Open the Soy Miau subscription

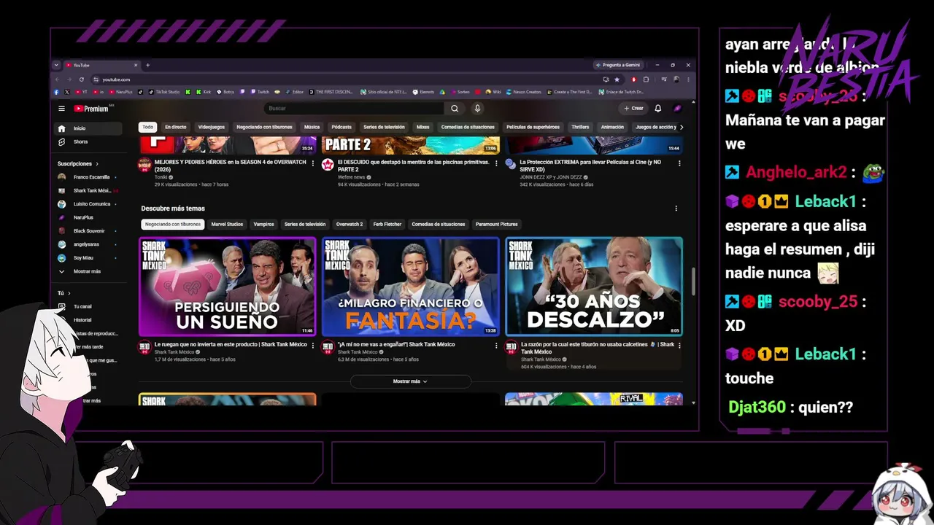pos(89,257)
